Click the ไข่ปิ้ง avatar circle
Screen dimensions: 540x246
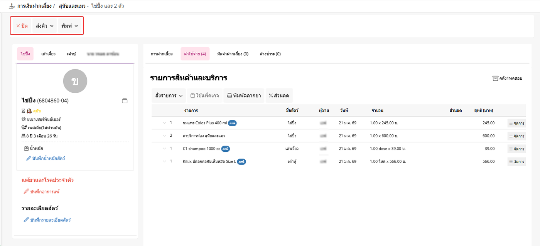(75, 81)
